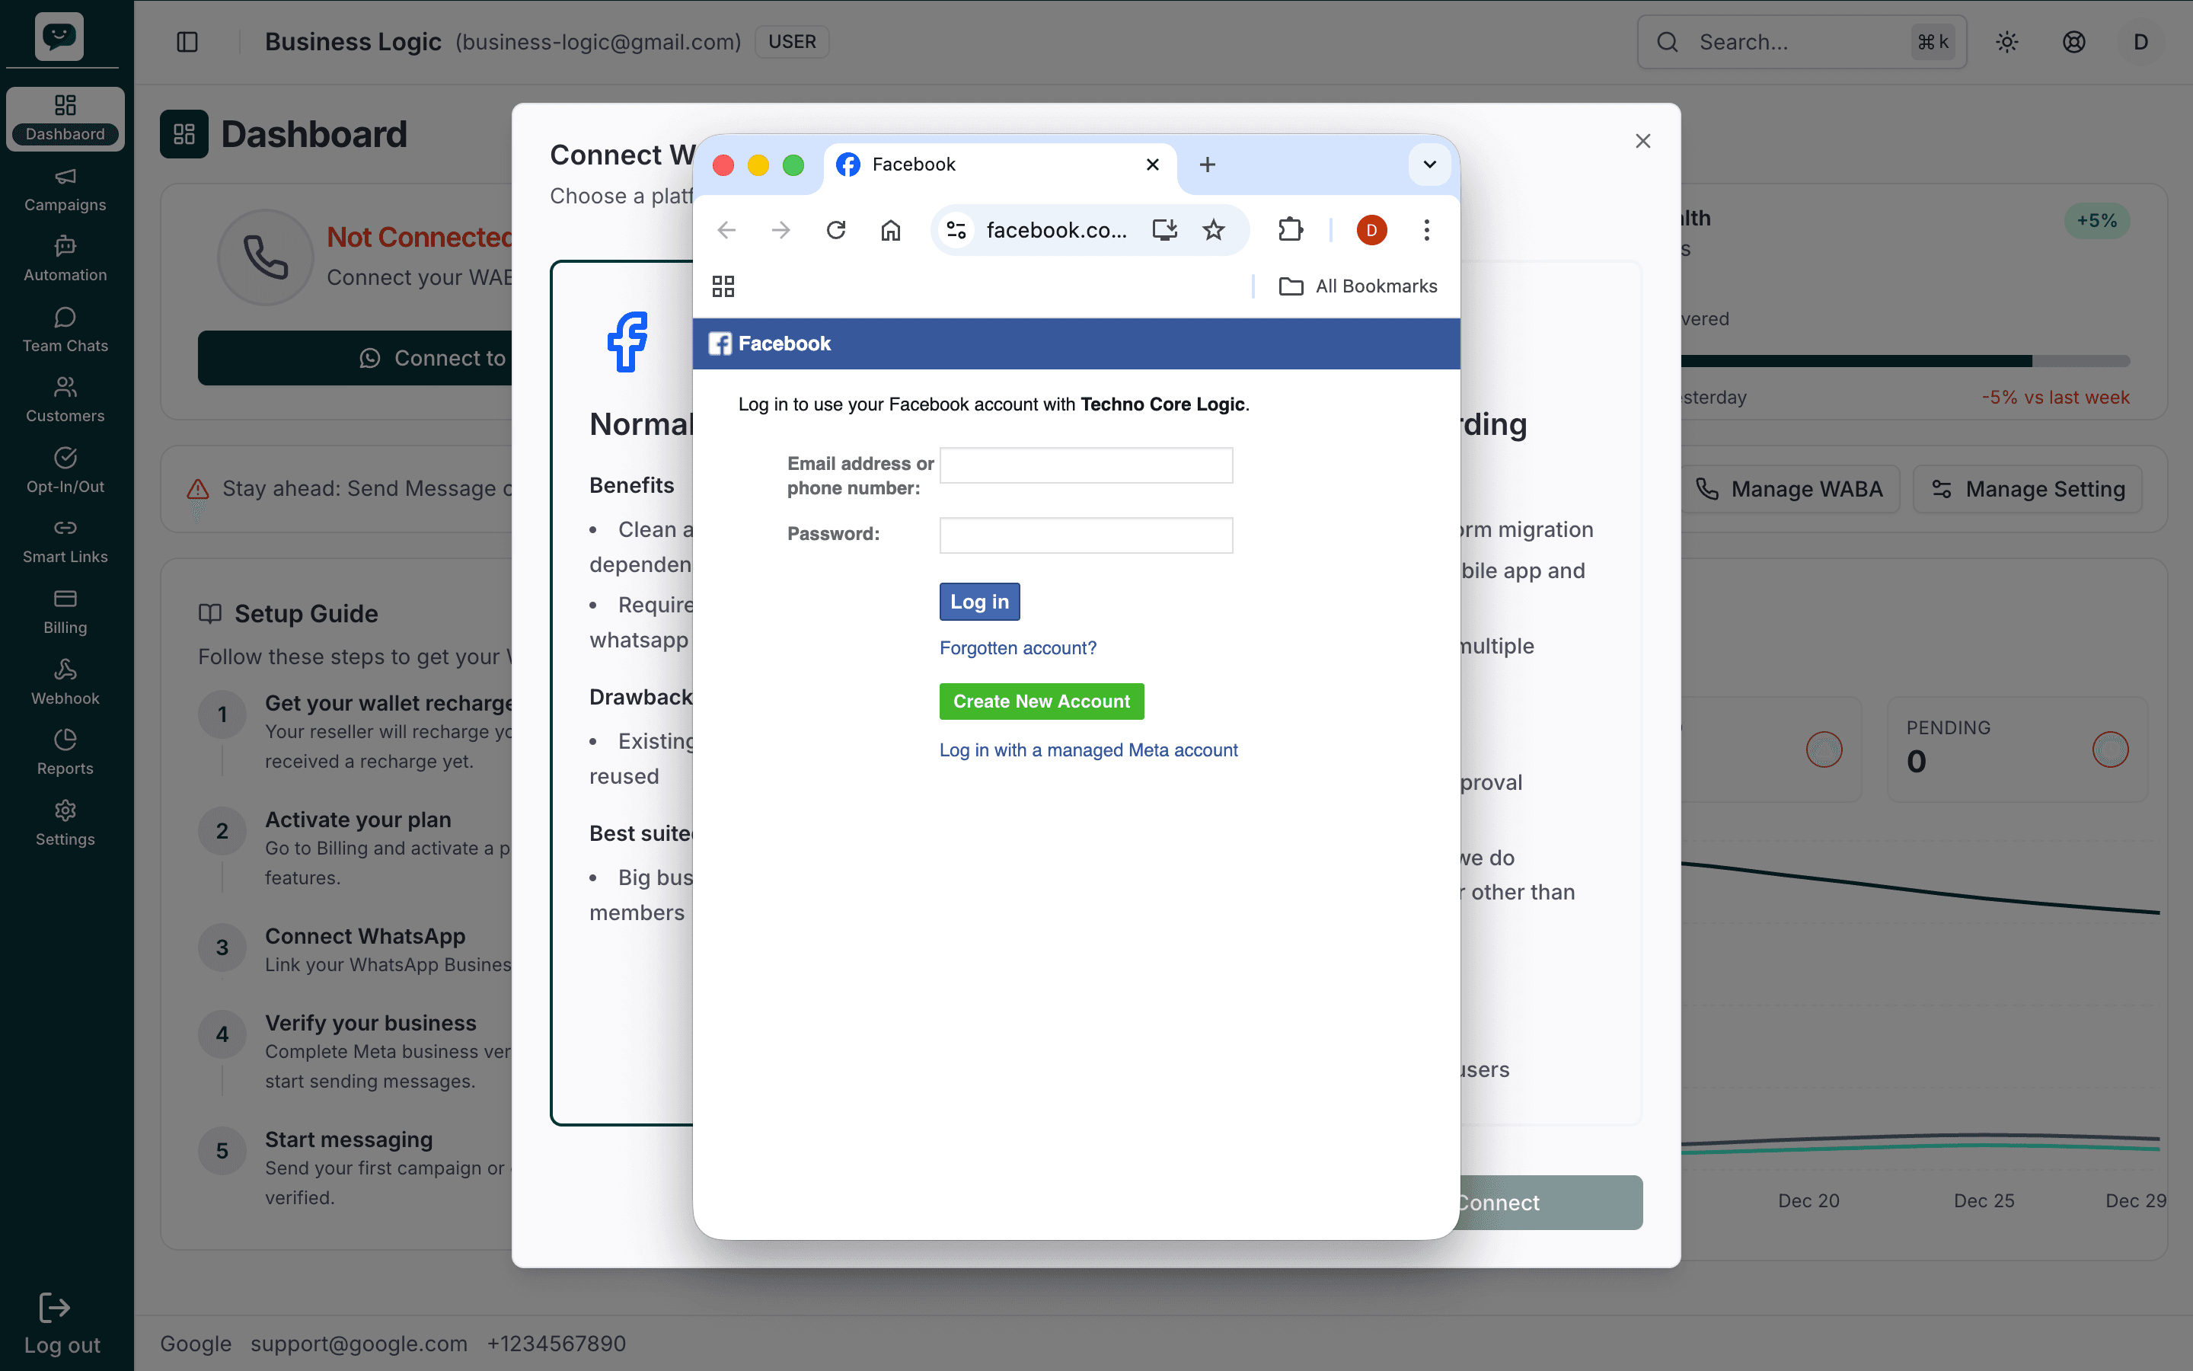Toggle light/dark theme sun icon
Image resolution: width=2193 pixels, height=1371 pixels.
[2007, 42]
